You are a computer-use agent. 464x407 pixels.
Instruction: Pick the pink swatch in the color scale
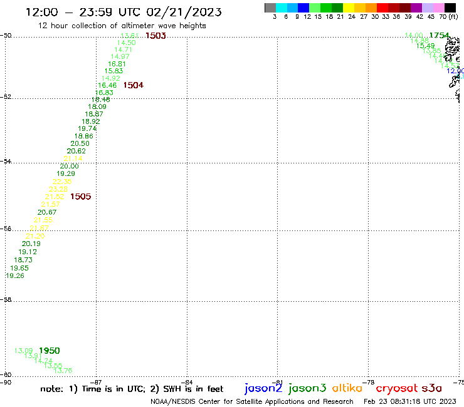(438, 8)
